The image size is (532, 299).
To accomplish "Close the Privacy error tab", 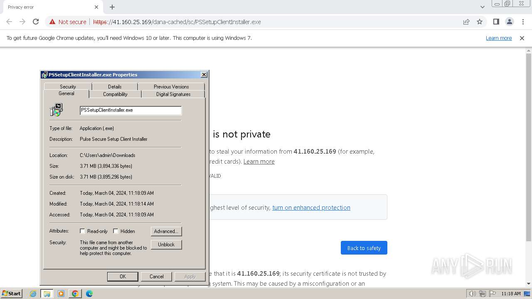I will point(96,7).
